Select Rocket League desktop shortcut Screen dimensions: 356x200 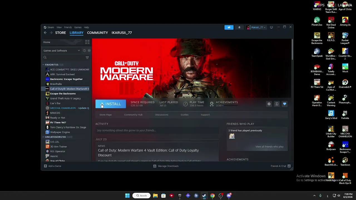tap(345, 39)
